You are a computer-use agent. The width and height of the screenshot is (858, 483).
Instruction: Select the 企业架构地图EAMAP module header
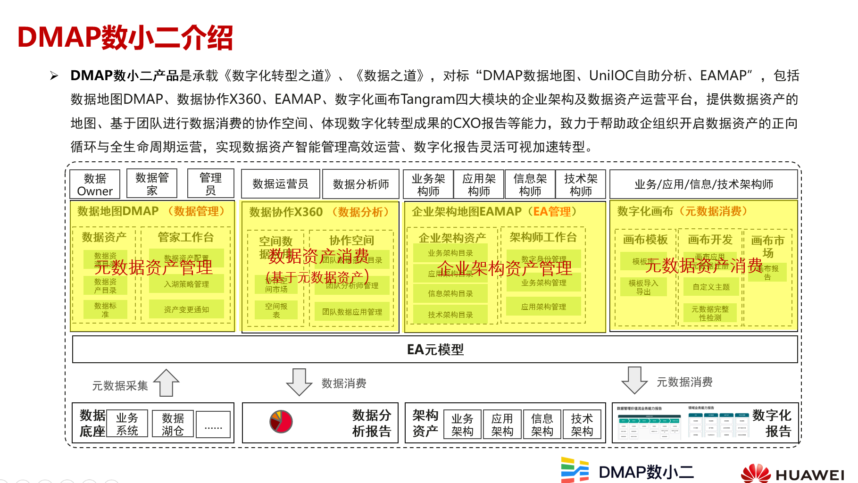point(491,211)
